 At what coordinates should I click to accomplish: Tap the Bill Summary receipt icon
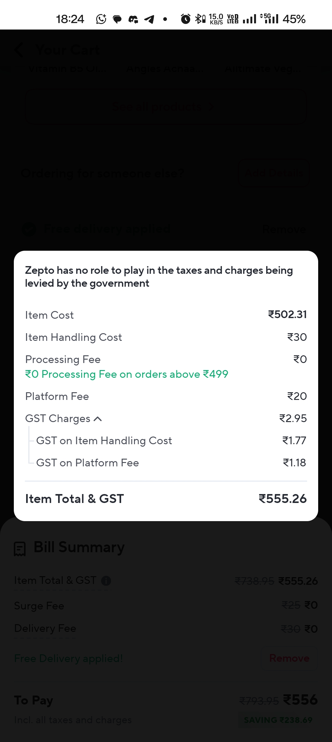20,549
